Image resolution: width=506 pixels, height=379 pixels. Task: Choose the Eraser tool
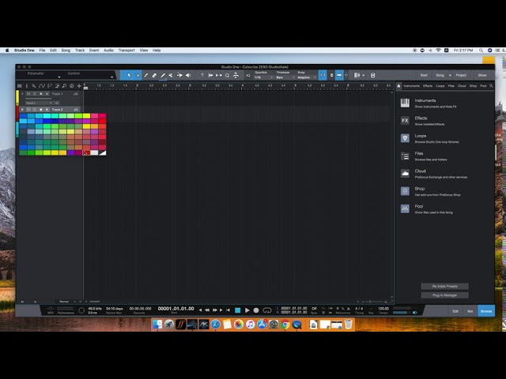click(154, 75)
